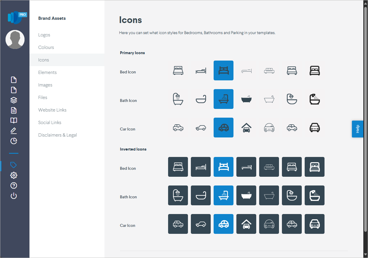Open the lined document icon in sidebar
This screenshot has height=258, width=368.
point(14,110)
